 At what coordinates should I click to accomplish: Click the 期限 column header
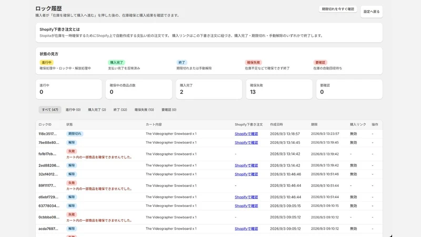[314, 125]
